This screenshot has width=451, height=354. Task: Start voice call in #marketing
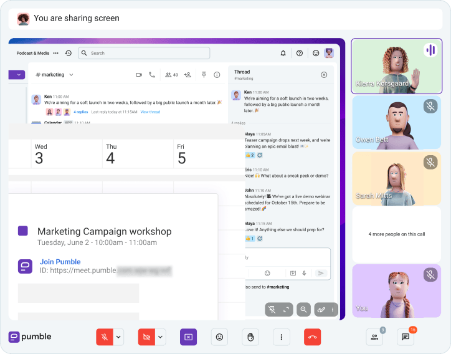[152, 75]
